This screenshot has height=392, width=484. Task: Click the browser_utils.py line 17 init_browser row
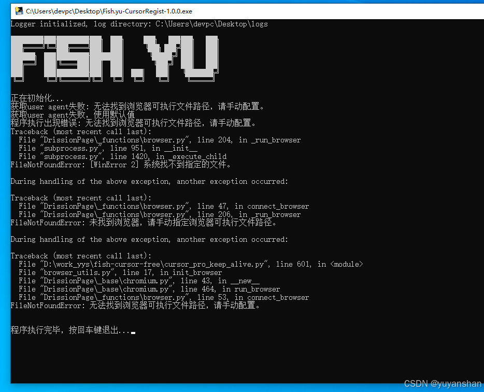coord(120,273)
